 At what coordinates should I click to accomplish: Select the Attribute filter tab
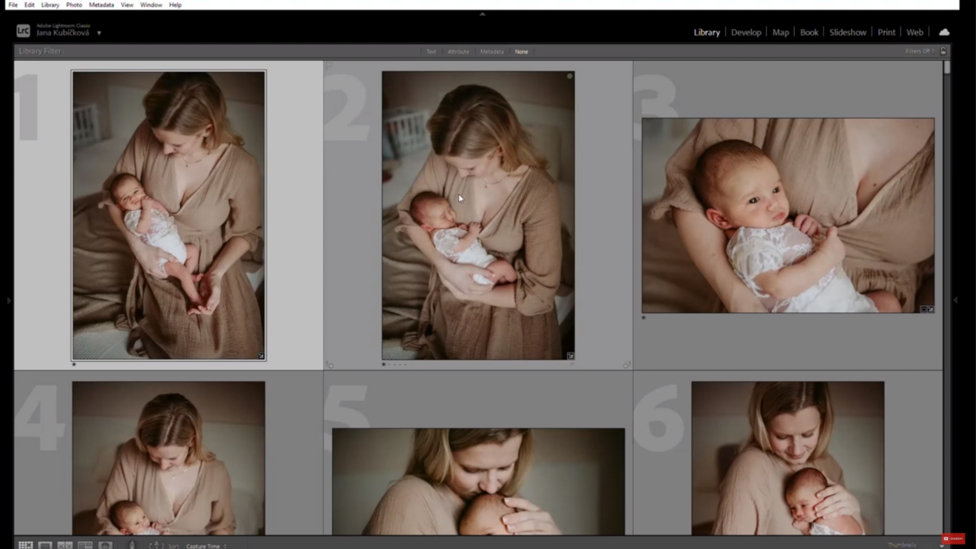tap(459, 52)
